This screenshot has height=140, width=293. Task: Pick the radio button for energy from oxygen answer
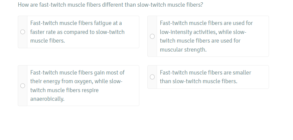tap(23, 86)
